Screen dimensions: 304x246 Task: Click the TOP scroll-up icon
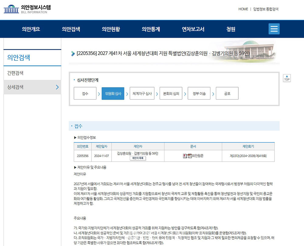pos(286,78)
